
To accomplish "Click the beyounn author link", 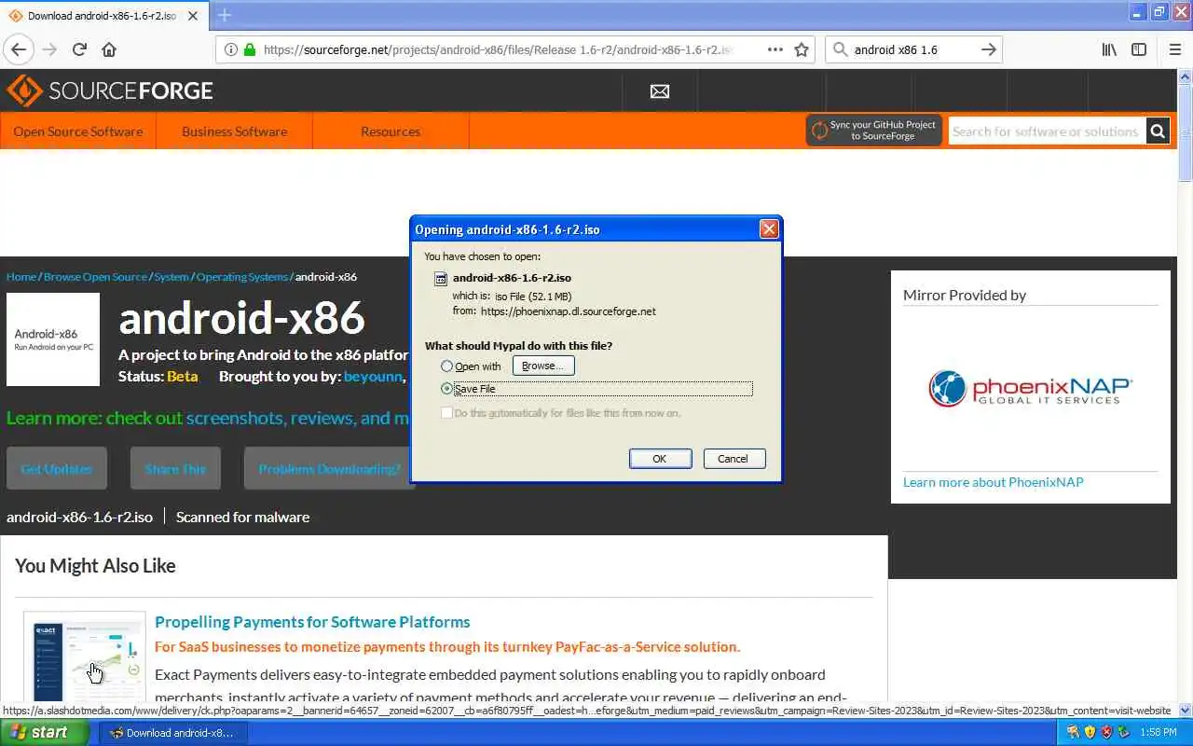I will [x=373, y=377].
